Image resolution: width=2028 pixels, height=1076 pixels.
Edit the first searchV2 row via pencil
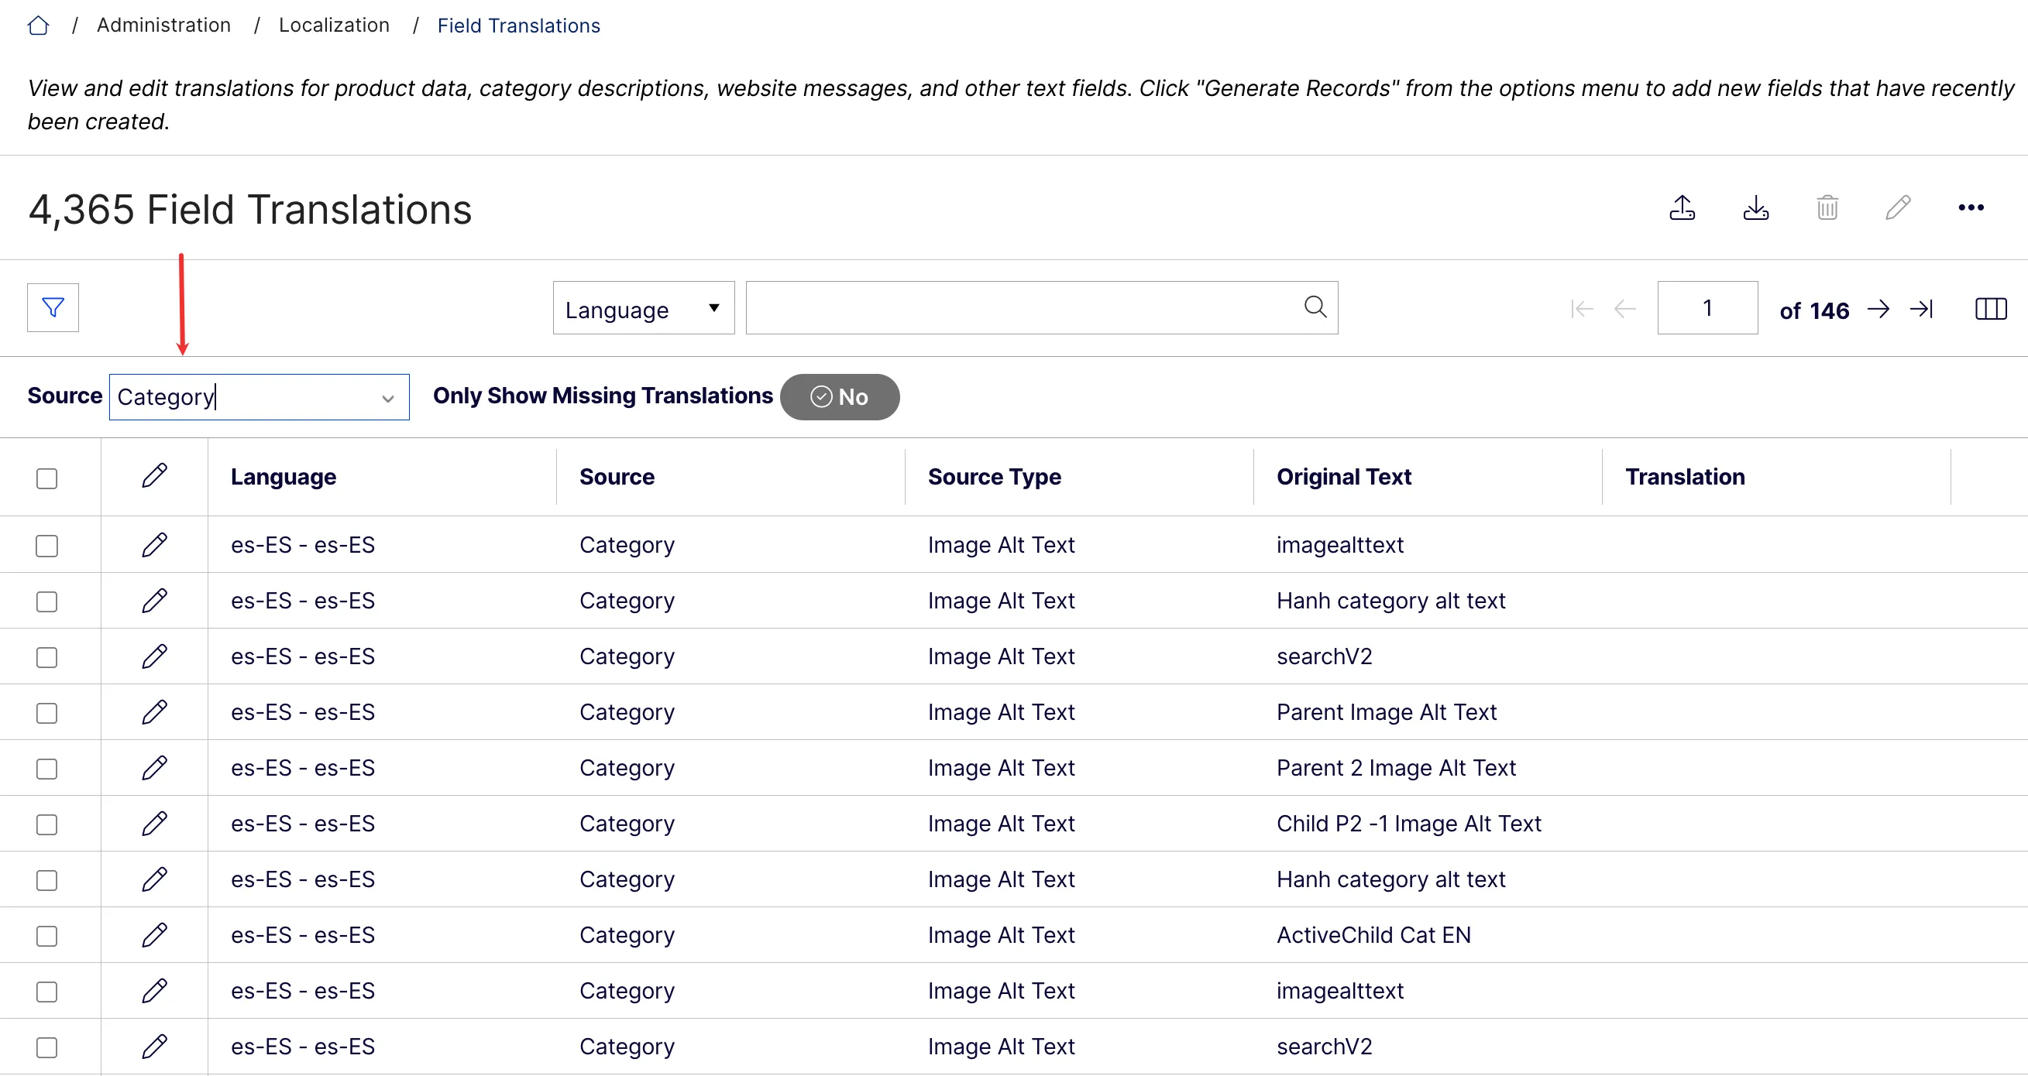pos(154,656)
